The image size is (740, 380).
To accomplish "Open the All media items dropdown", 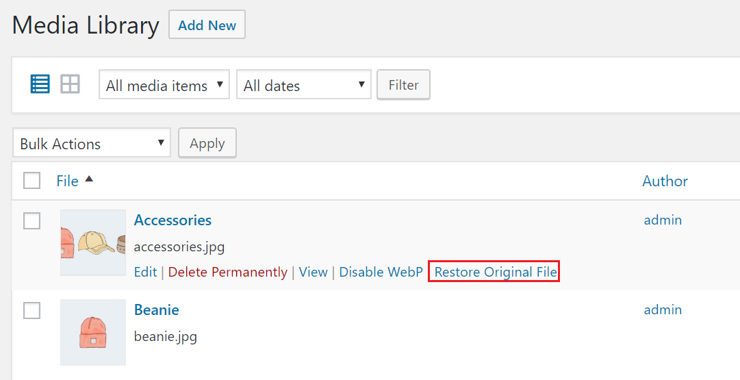I will (164, 84).
